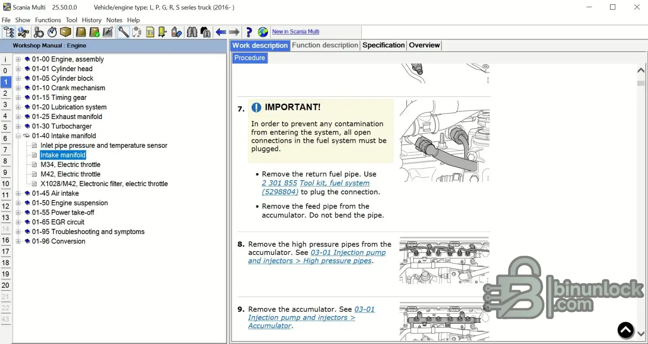Expand the 01-00 Engine, assembly node

coord(18,59)
